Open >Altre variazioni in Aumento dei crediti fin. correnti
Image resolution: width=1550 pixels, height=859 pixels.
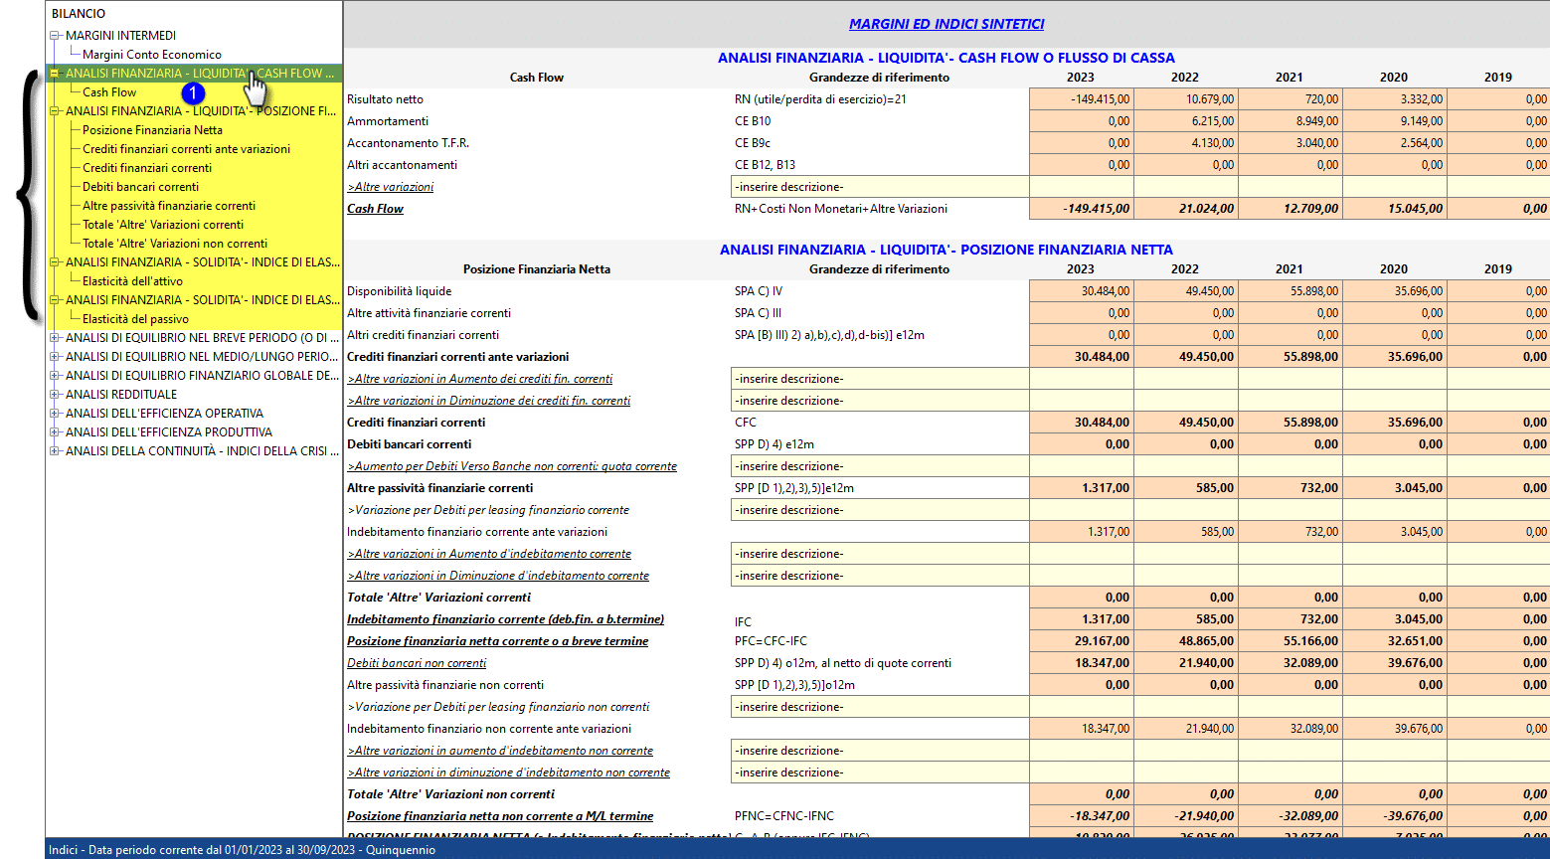coord(479,379)
